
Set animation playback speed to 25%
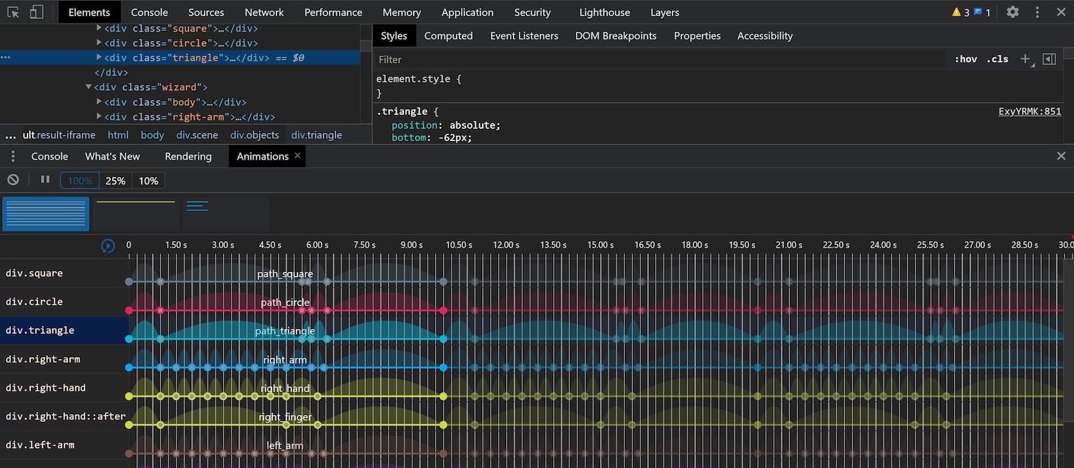[x=115, y=181]
